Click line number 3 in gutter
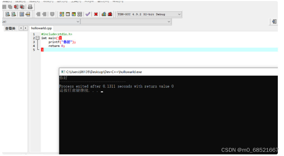The height and width of the screenshot is (156, 284). [34, 42]
